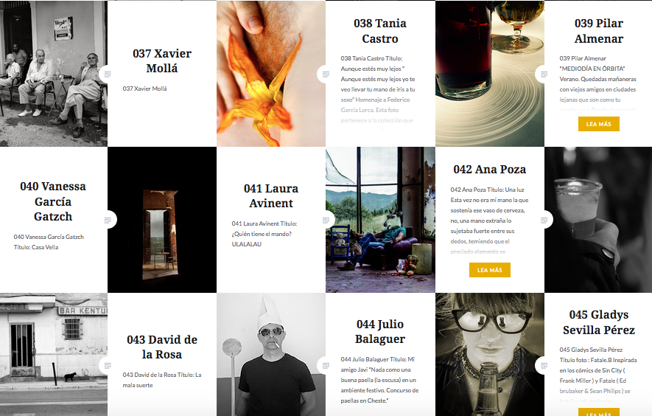
Task: Open the chef hat man photo
Action: coord(271,354)
